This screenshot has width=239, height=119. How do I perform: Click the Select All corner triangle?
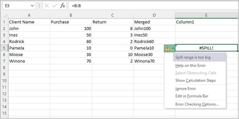[5, 16]
